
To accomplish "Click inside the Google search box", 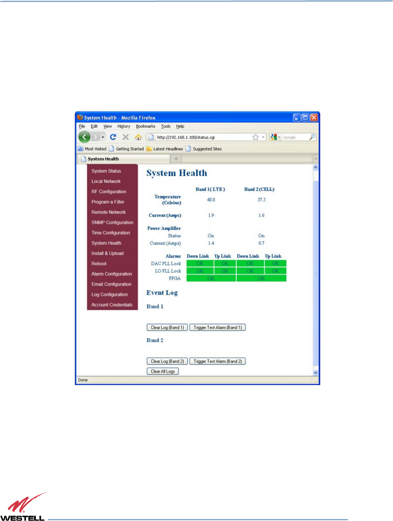I will tap(295, 137).
